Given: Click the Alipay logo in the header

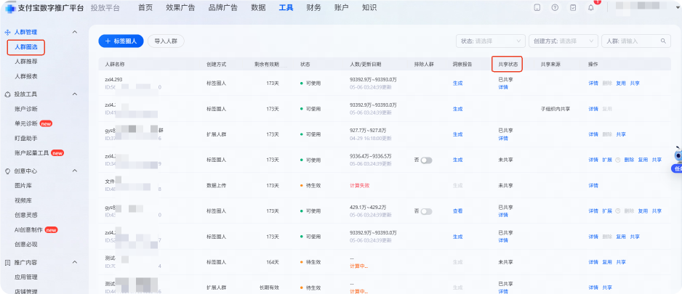Looking at the screenshot, I should pyautogui.click(x=9, y=8).
